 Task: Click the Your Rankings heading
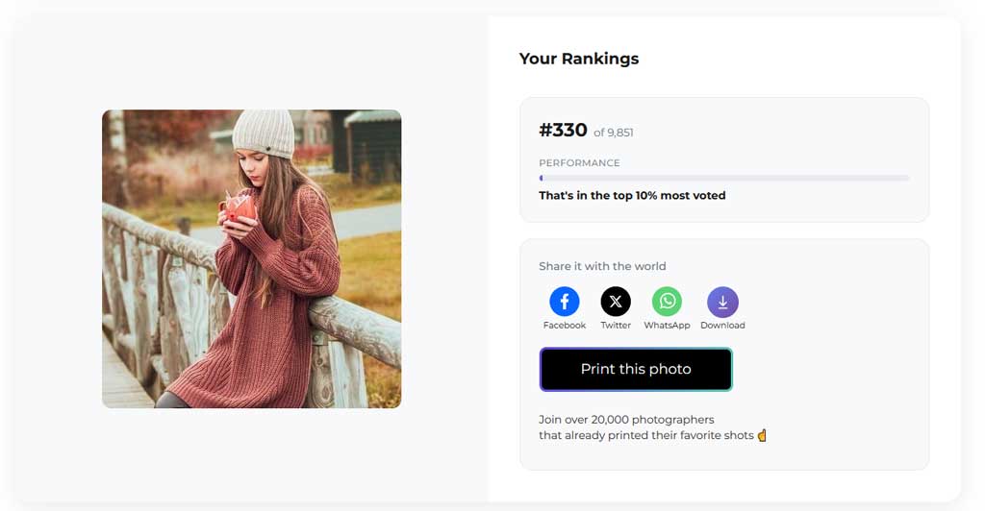point(578,59)
